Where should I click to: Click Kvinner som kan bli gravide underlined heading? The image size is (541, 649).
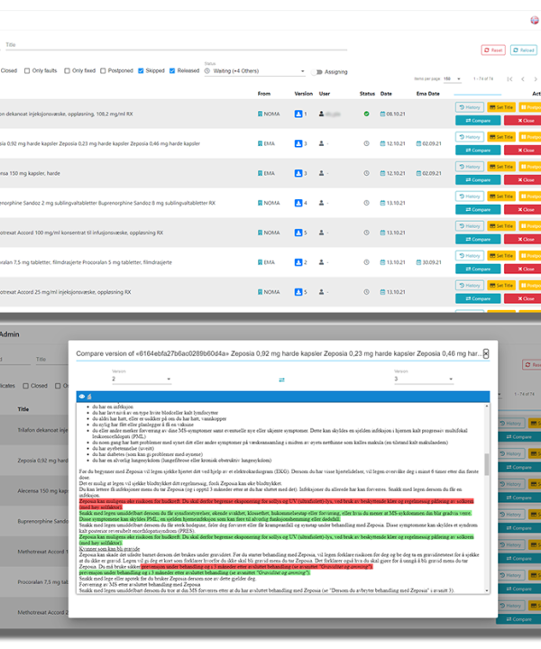(109, 549)
